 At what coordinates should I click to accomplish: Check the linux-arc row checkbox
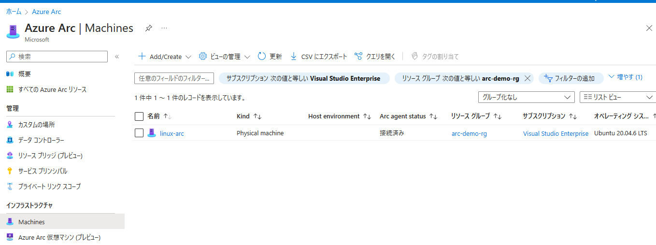139,133
